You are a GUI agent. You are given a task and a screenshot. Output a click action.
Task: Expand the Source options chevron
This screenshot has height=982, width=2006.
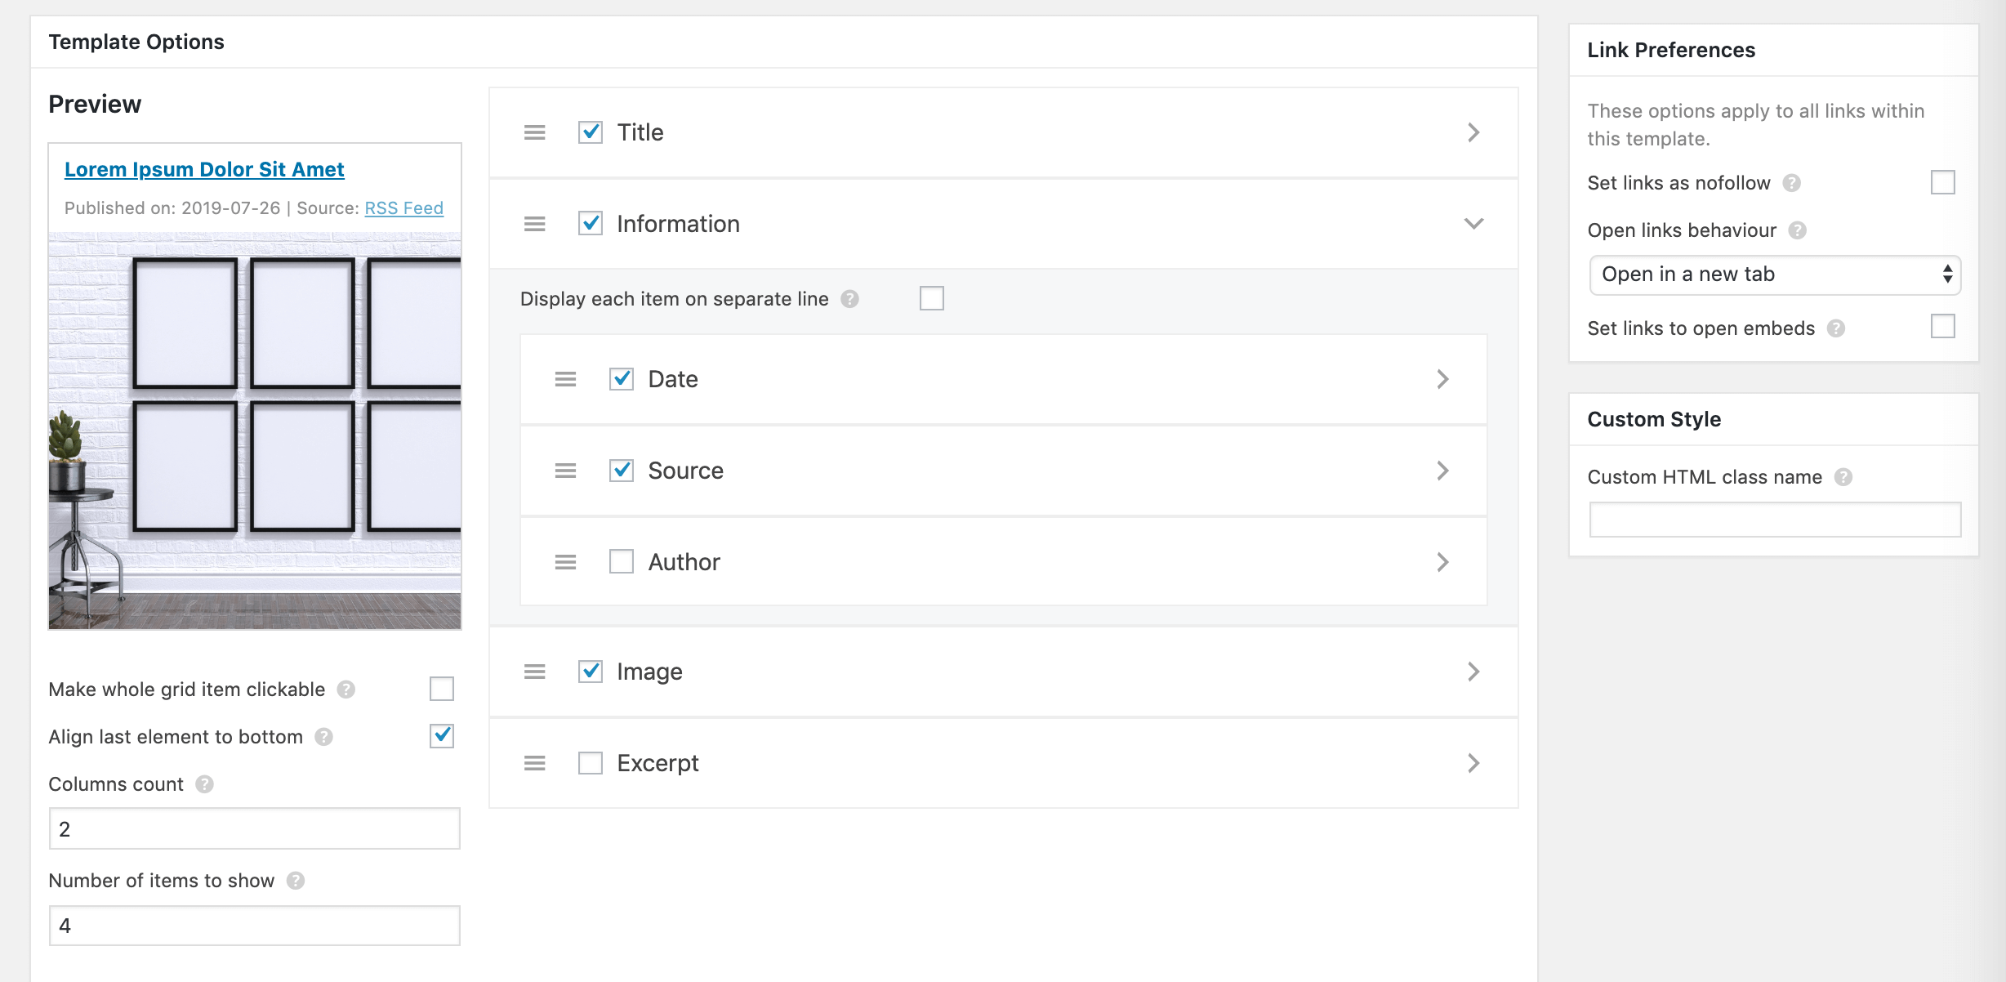[1442, 471]
